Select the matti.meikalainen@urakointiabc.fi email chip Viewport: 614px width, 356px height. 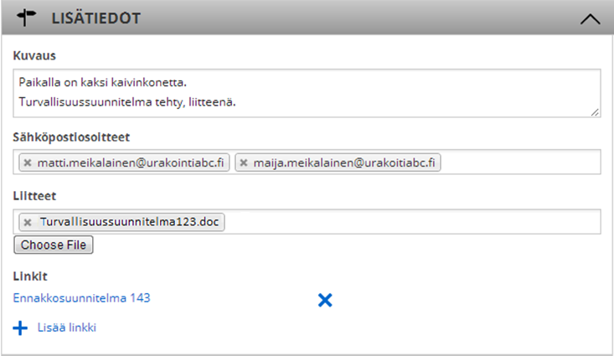(x=124, y=163)
